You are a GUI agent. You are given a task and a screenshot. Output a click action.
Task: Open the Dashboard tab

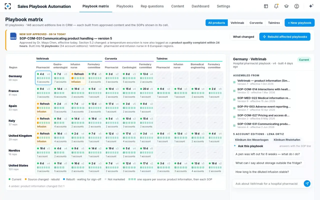[200, 6]
